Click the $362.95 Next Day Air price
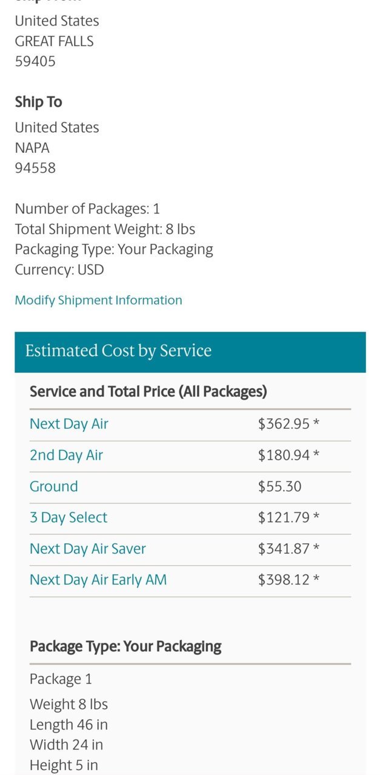This screenshot has height=775, width=380. tap(288, 424)
